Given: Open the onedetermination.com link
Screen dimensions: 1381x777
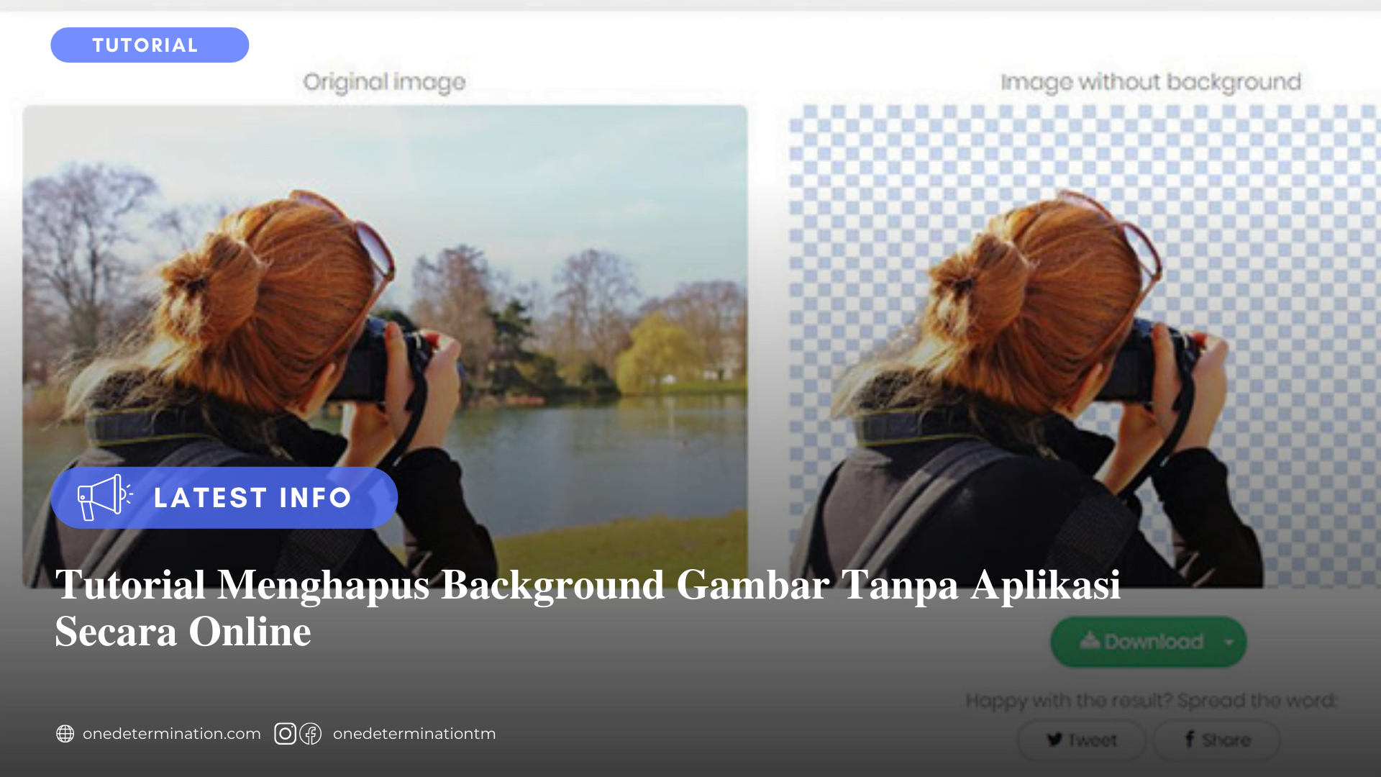Looking at the screenshot, I should [171, 733].
